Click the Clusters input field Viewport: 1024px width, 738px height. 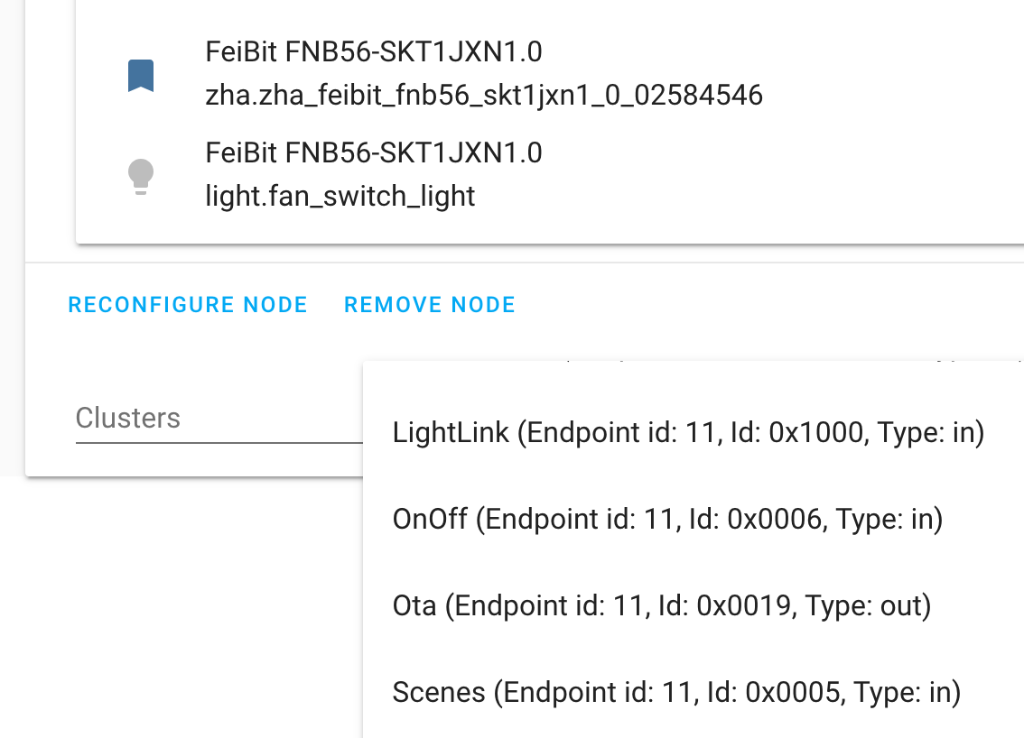[x=217, y=418]
